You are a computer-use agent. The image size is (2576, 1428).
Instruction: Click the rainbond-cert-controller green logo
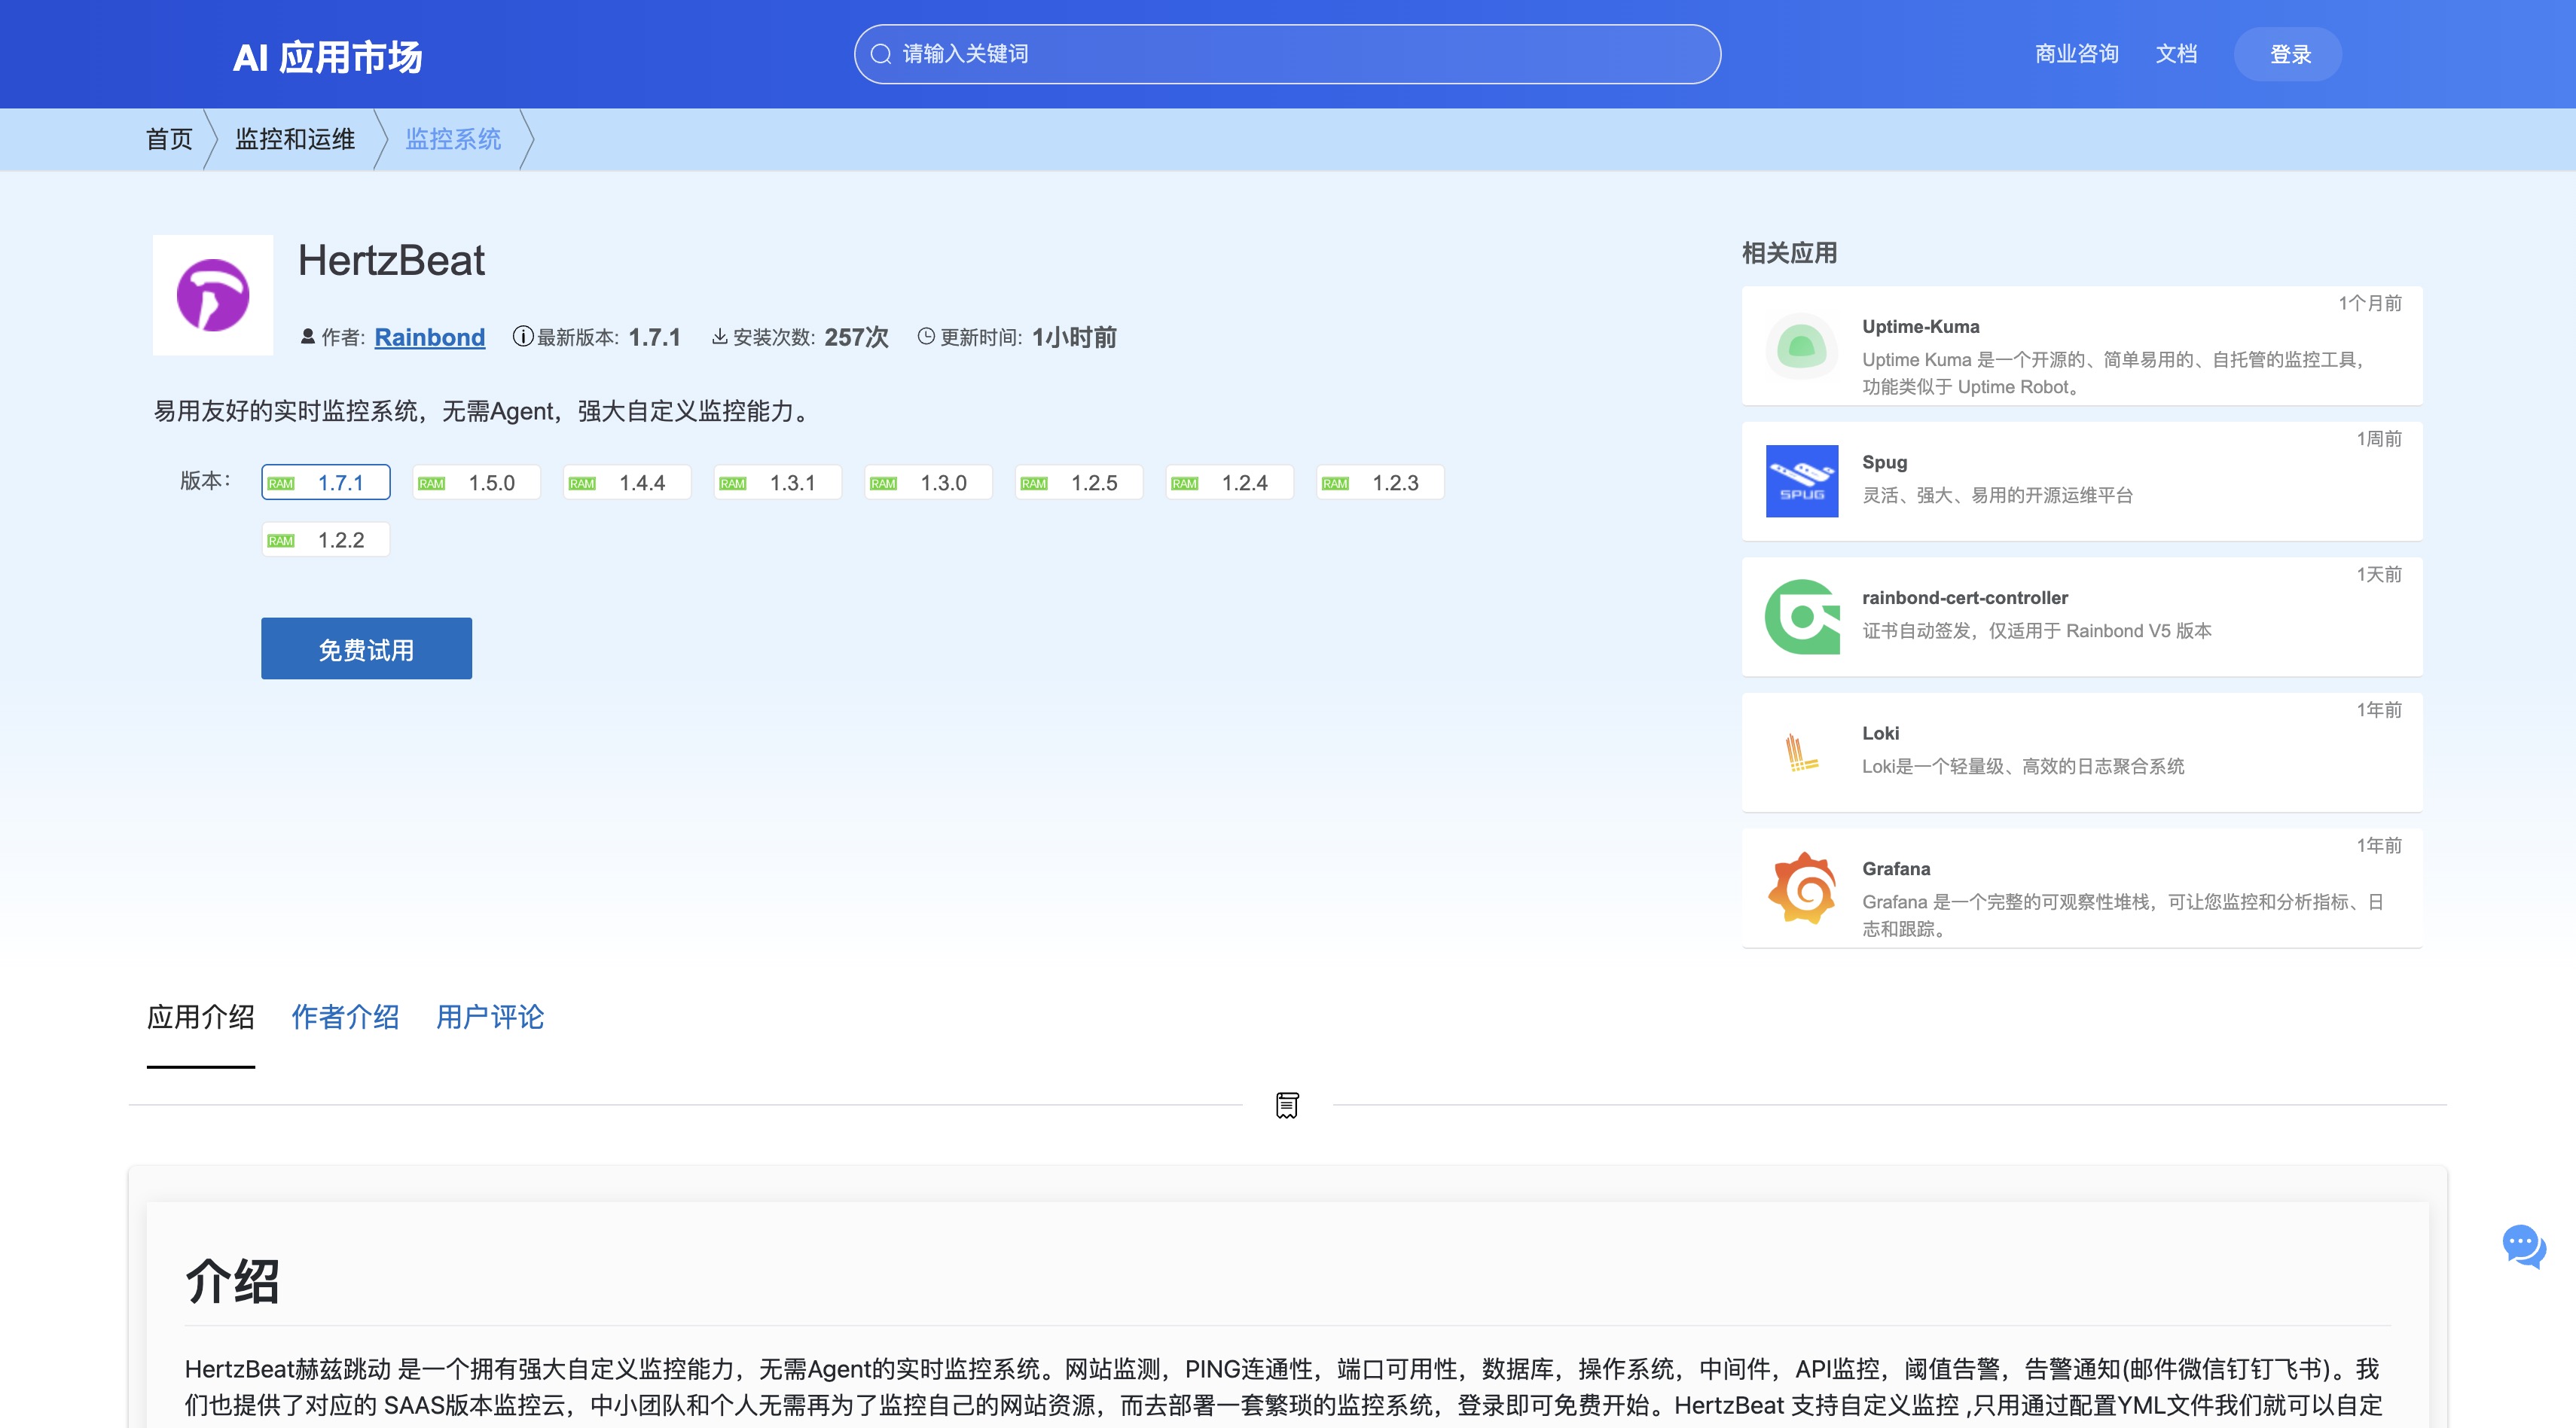point(1801,617)
